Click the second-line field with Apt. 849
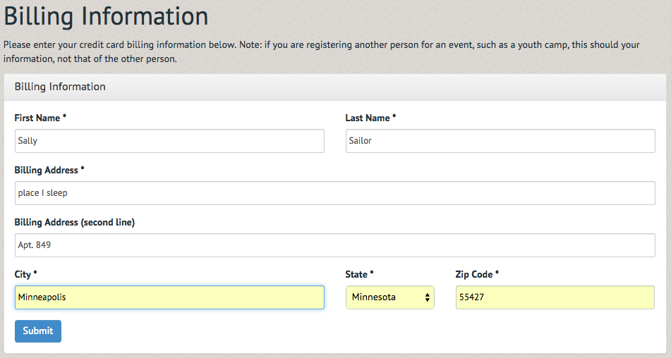671x358 pixels. pos(334,245)
